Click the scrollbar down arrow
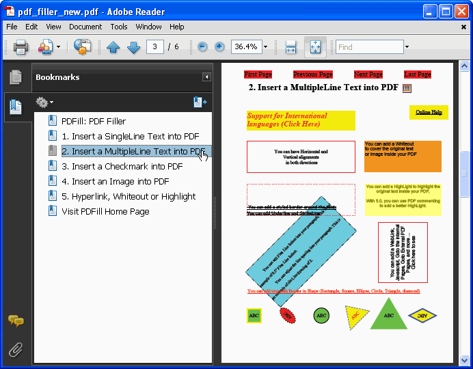Image resolution: width=473 pixels, height=369 pixels. coord(464,359)
